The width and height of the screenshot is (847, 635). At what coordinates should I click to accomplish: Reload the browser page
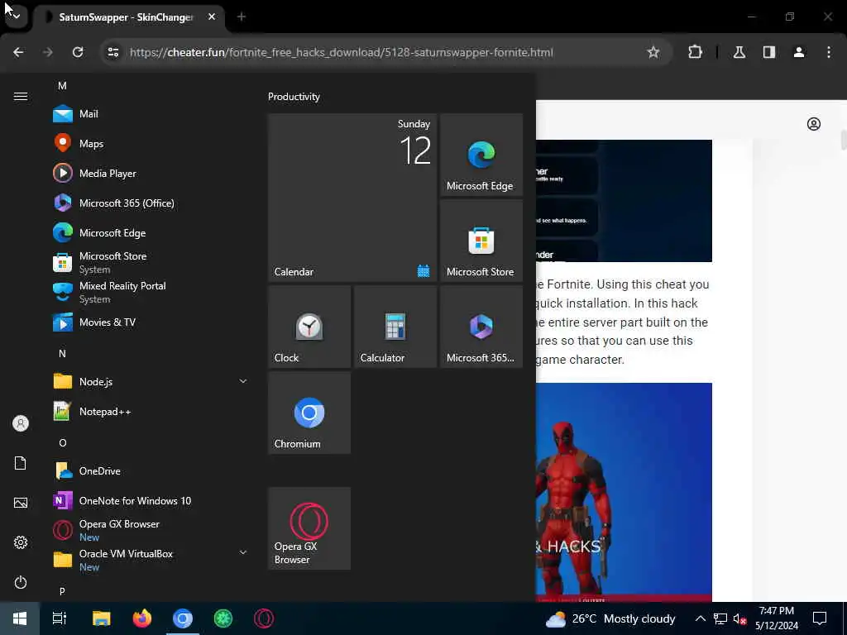coord(78,52)
